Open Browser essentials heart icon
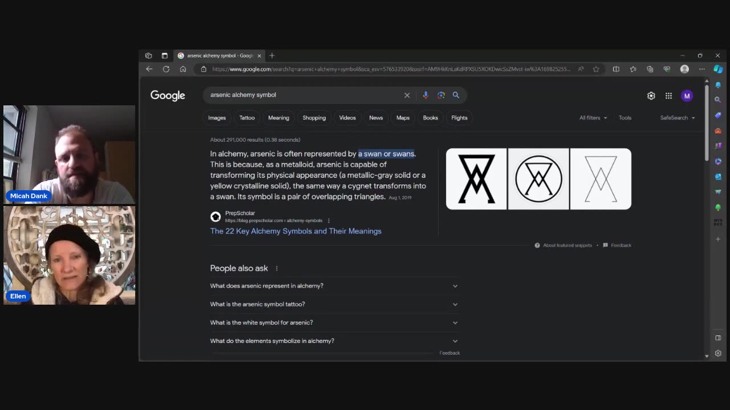Viewport: 730px width, 410px height. 667,69
